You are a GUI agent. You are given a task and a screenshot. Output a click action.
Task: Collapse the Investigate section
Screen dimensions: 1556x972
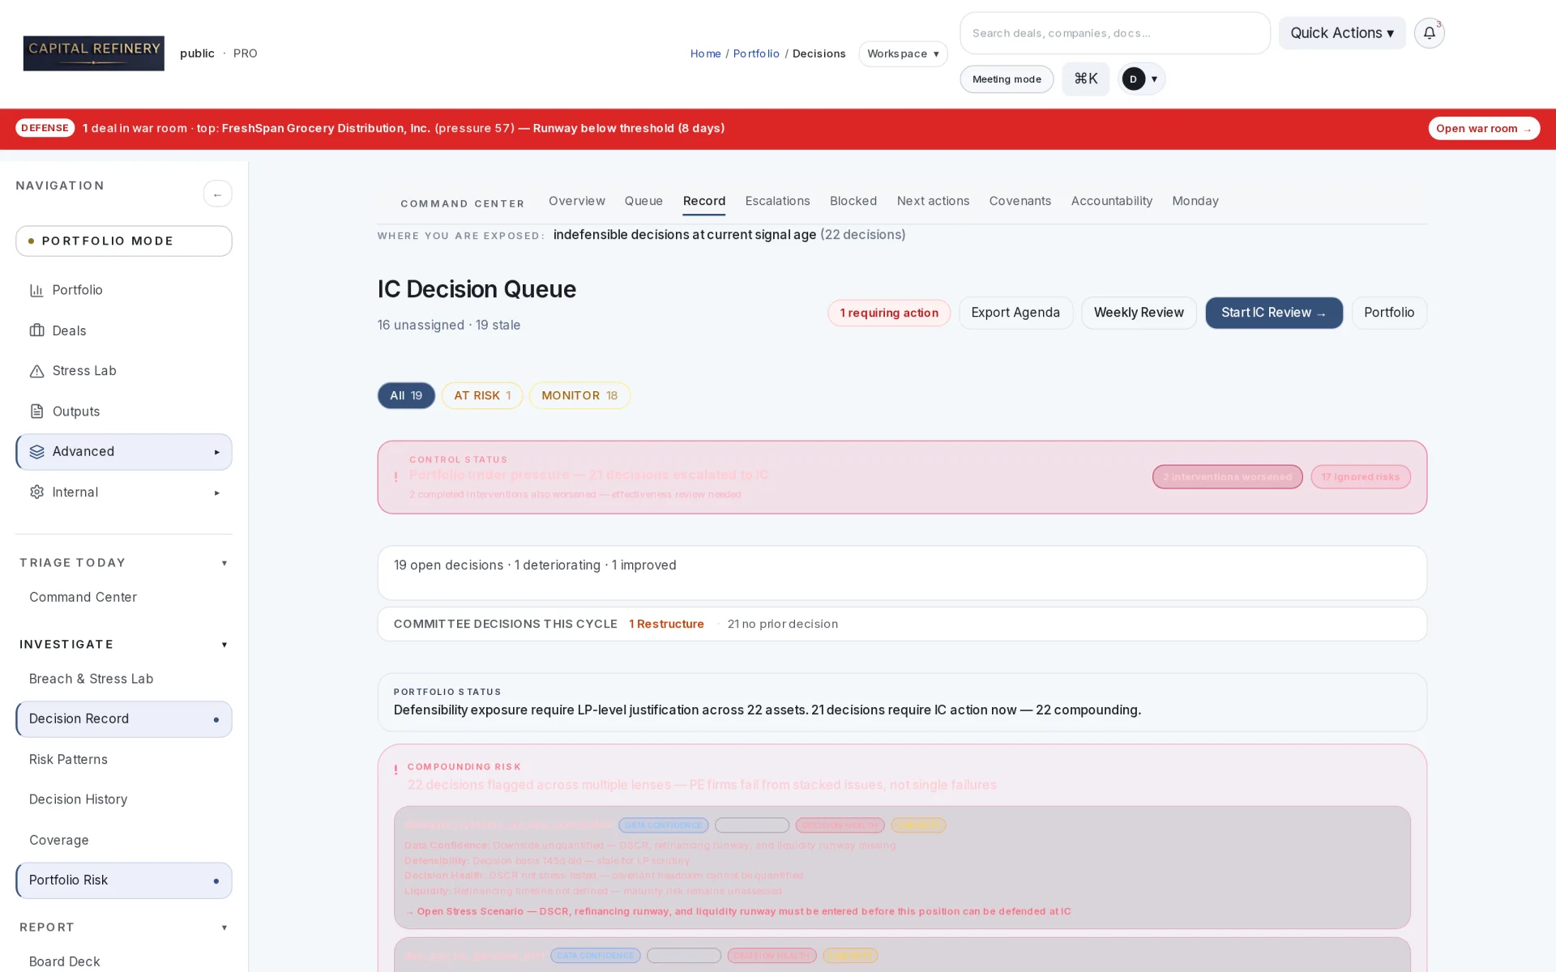click(x=224, y=645)
